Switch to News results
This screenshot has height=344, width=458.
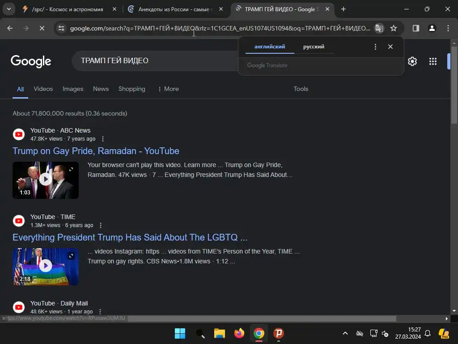pyautogui.click(x=101, y=89)
